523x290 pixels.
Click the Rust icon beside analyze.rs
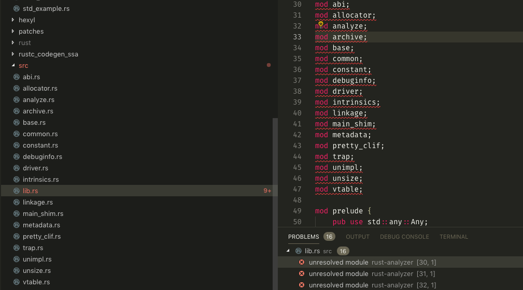tap(17, 99)
